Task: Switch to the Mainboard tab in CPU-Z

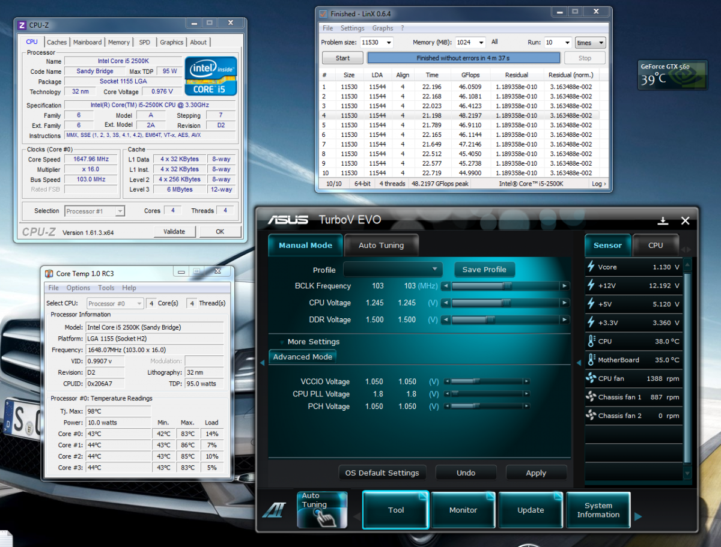Action: coord(88,42)
